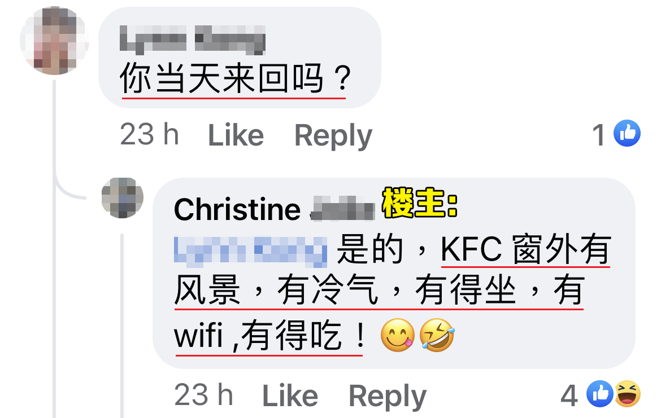Open the first commenter's pixelated avatar
The image size is (661, 418).
(54, 41)
